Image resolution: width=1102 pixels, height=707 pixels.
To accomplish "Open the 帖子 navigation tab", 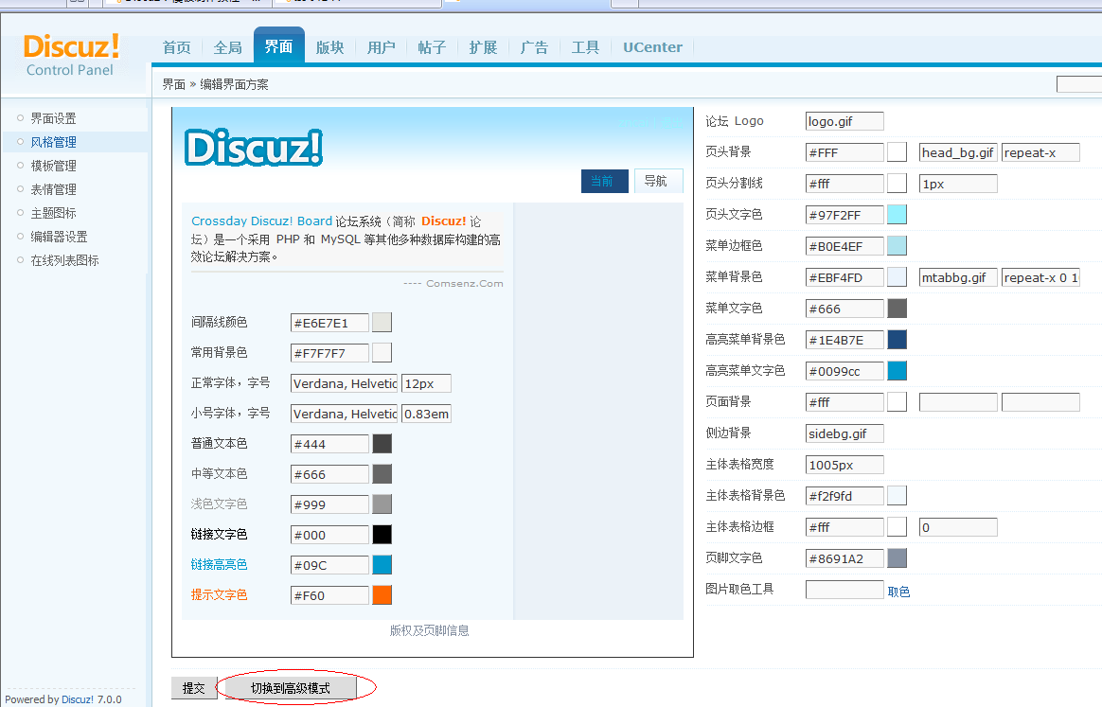I will 433,47.
